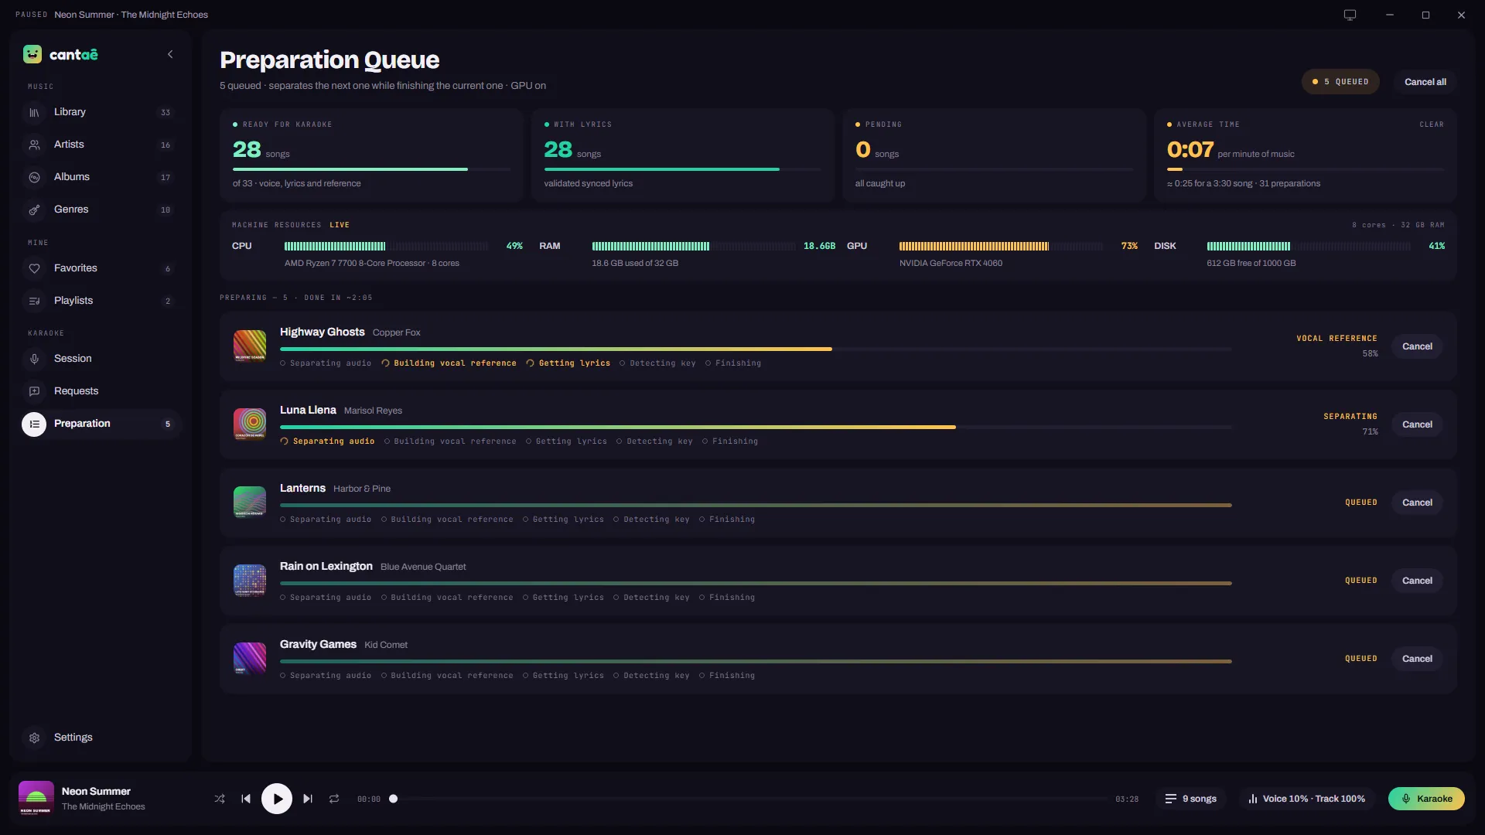Click the Gravity Games album cover
The width and height of the screenshot is (1485, 835).
tap(250, 659)
